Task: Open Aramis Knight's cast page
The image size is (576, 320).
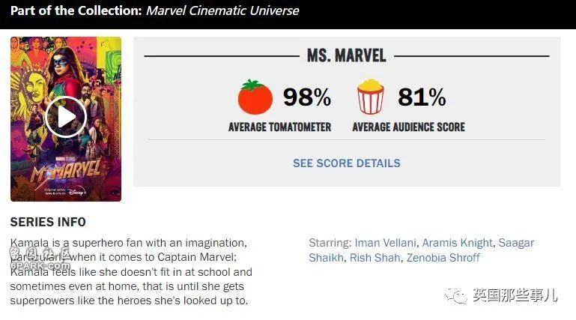Action: coord(457,243)
